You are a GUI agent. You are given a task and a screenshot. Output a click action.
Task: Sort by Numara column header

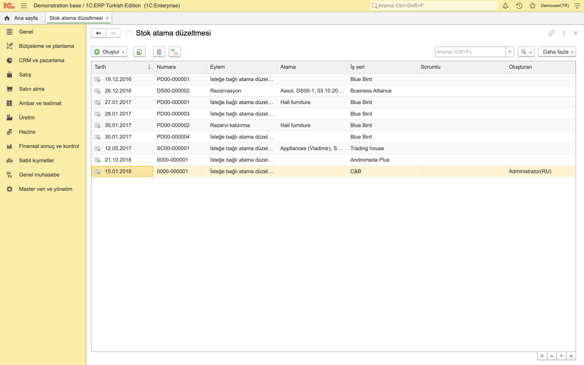point(180,67)
